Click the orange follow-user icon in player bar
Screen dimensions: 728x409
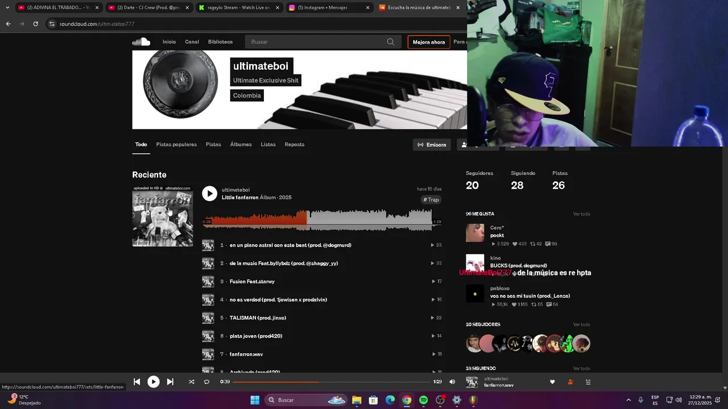[x=570, y=382]
